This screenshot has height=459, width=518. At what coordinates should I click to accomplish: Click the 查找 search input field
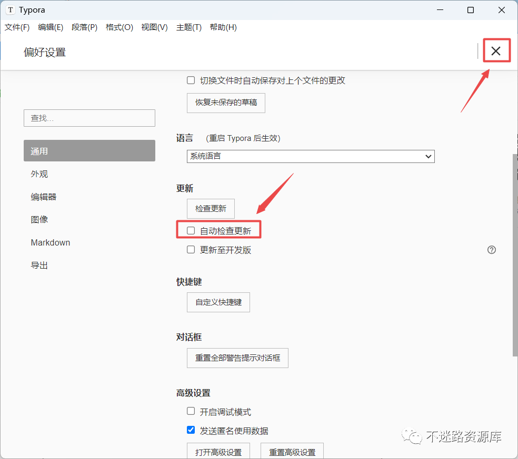(89, 118)
